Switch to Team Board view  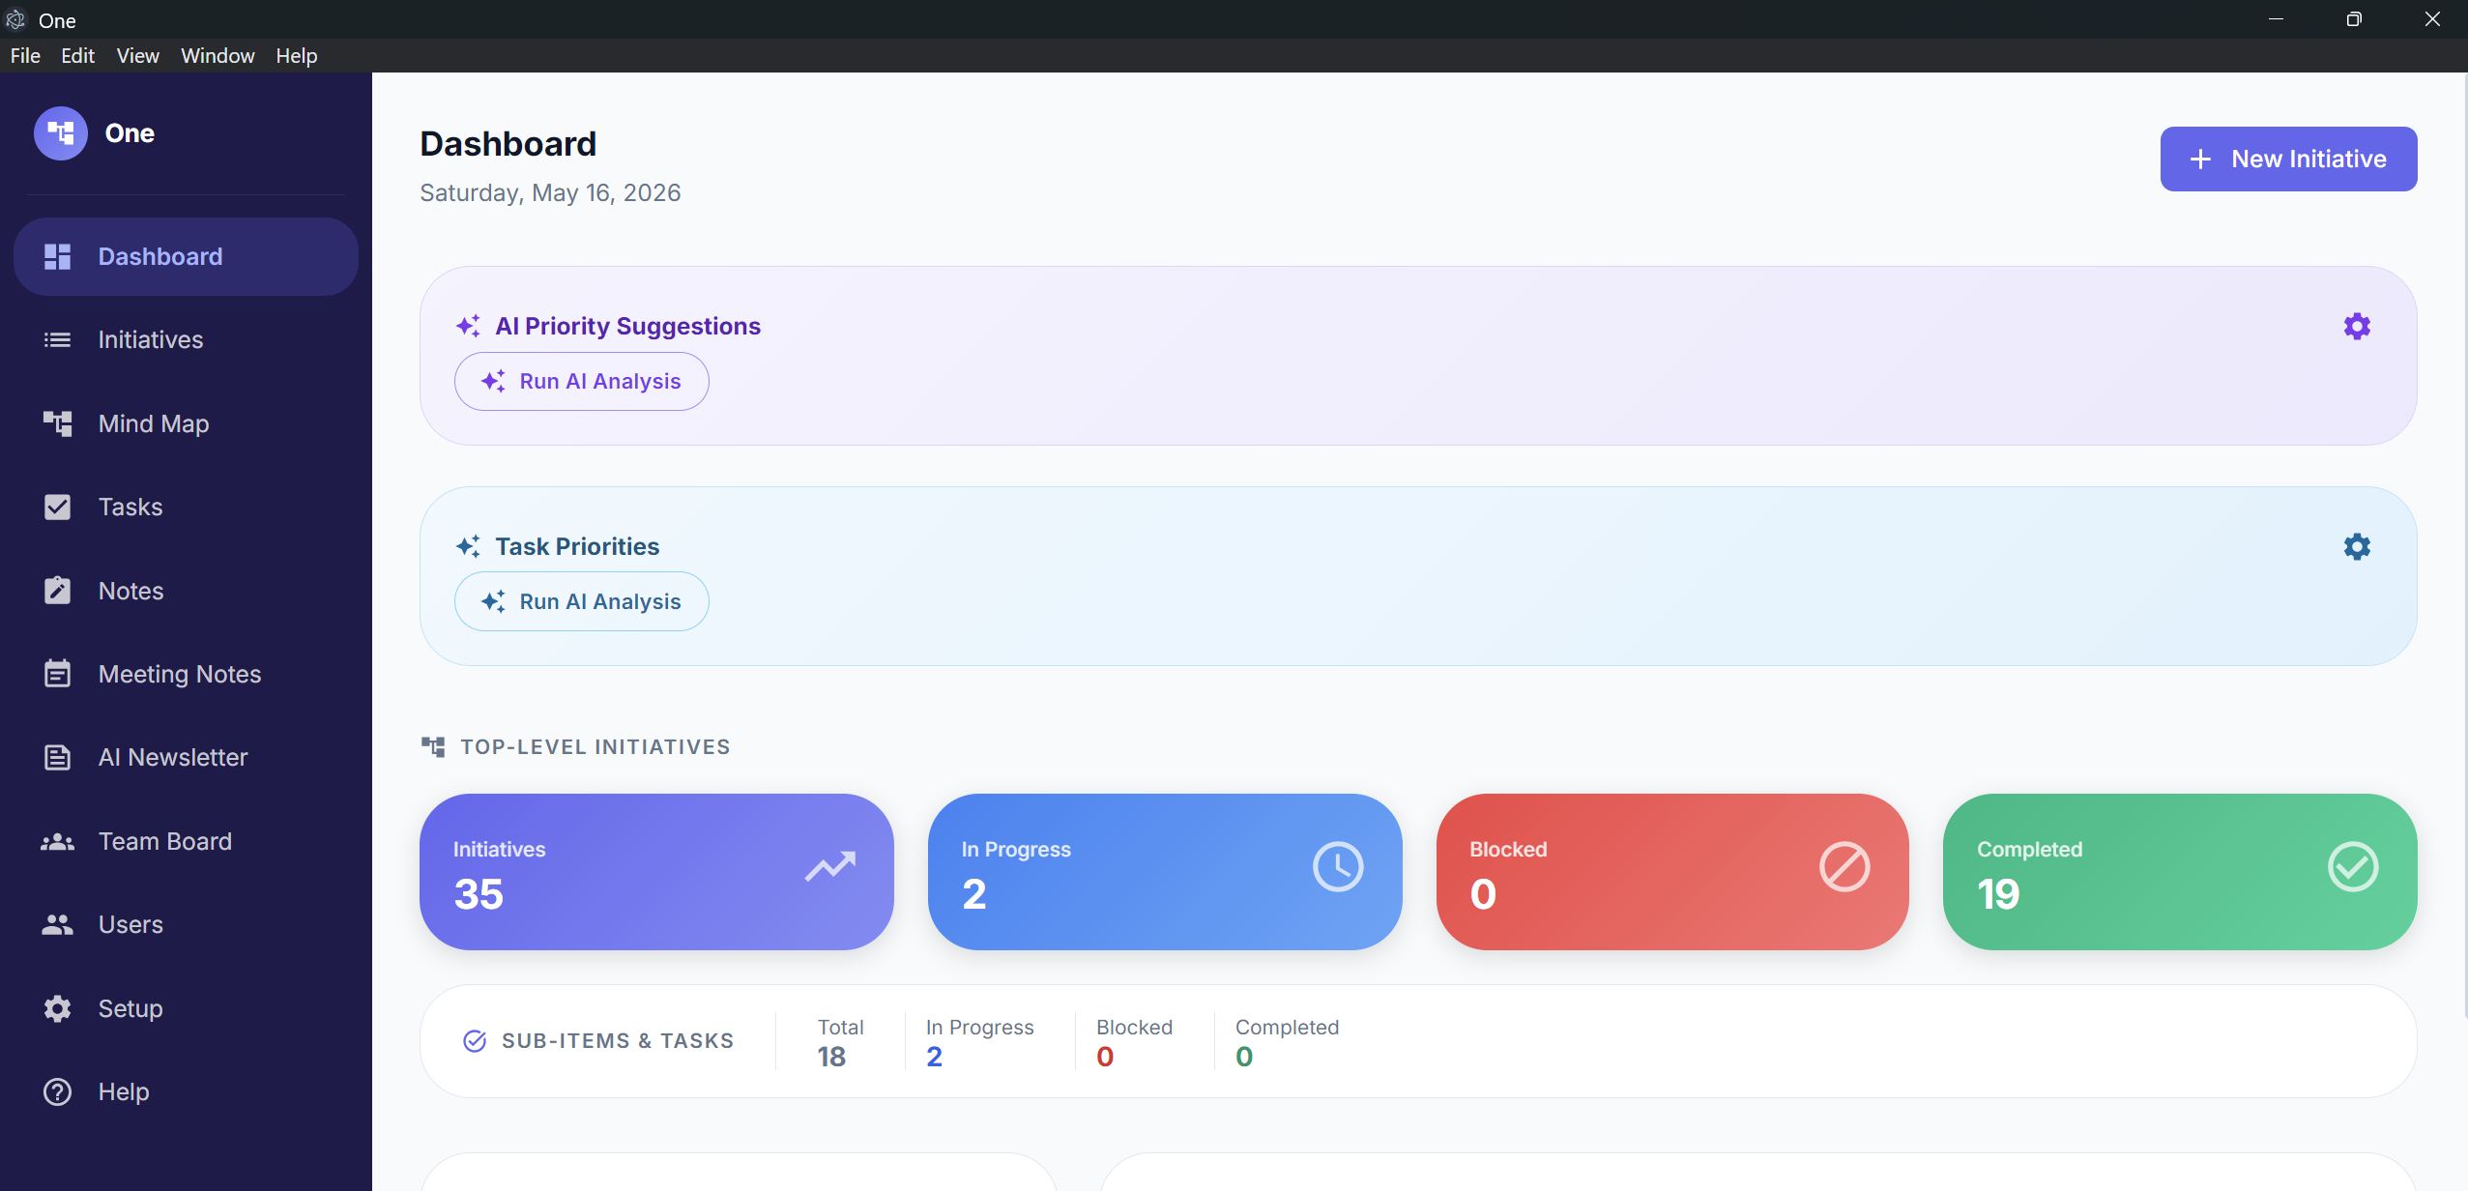186,841
